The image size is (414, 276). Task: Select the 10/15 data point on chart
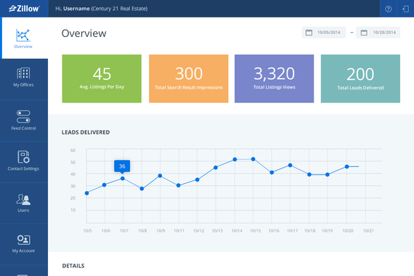(253, 159)
